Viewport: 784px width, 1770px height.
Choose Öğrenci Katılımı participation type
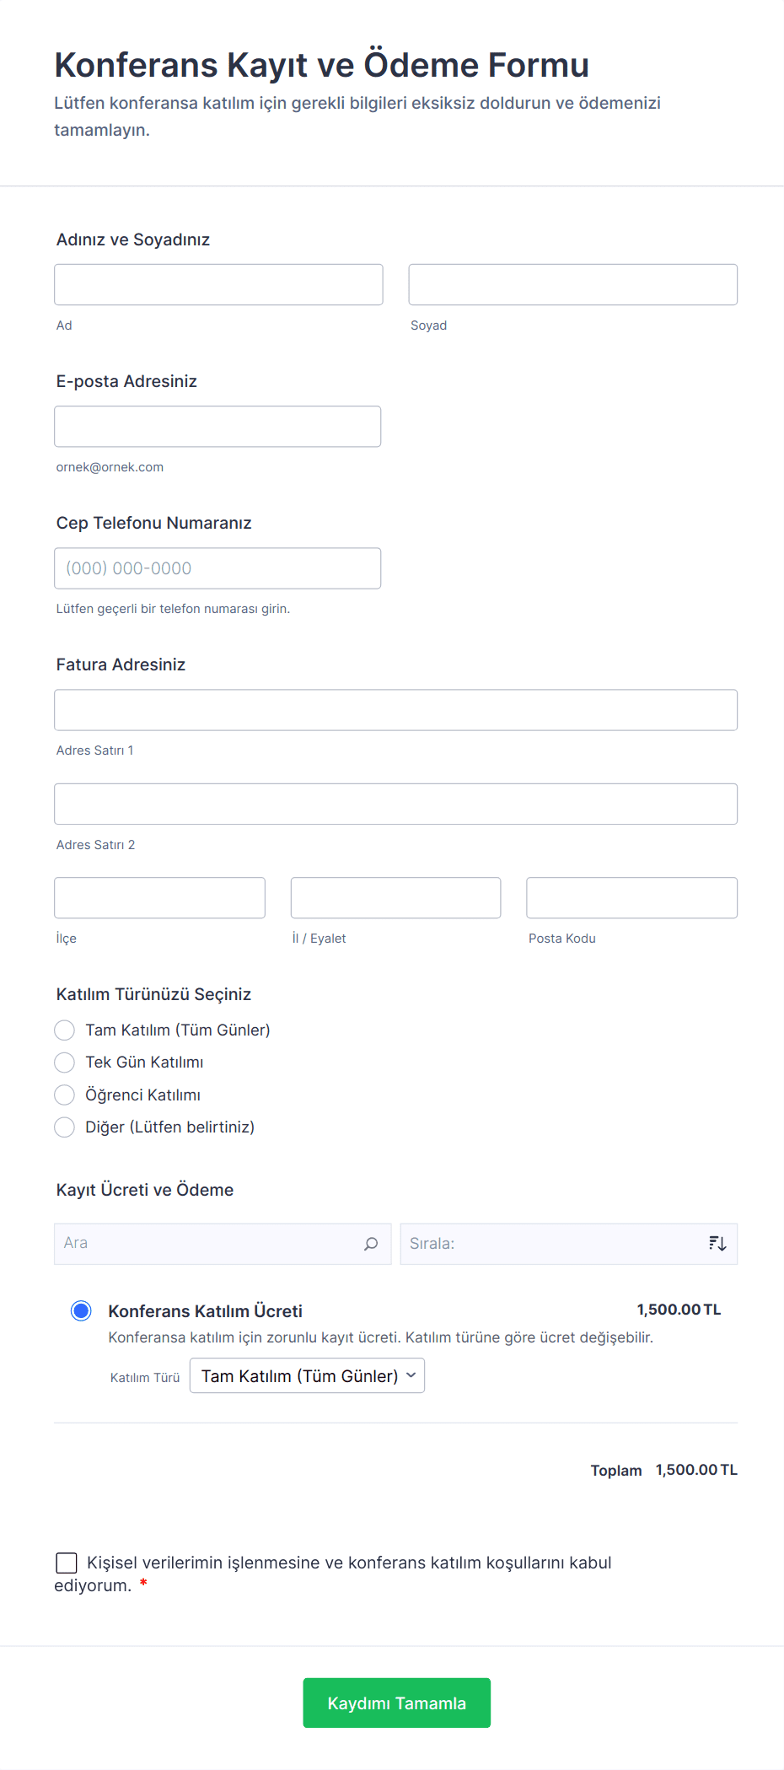click(x=64, y=1095)
